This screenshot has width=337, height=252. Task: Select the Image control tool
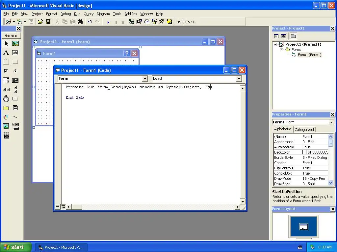[6, 126]
